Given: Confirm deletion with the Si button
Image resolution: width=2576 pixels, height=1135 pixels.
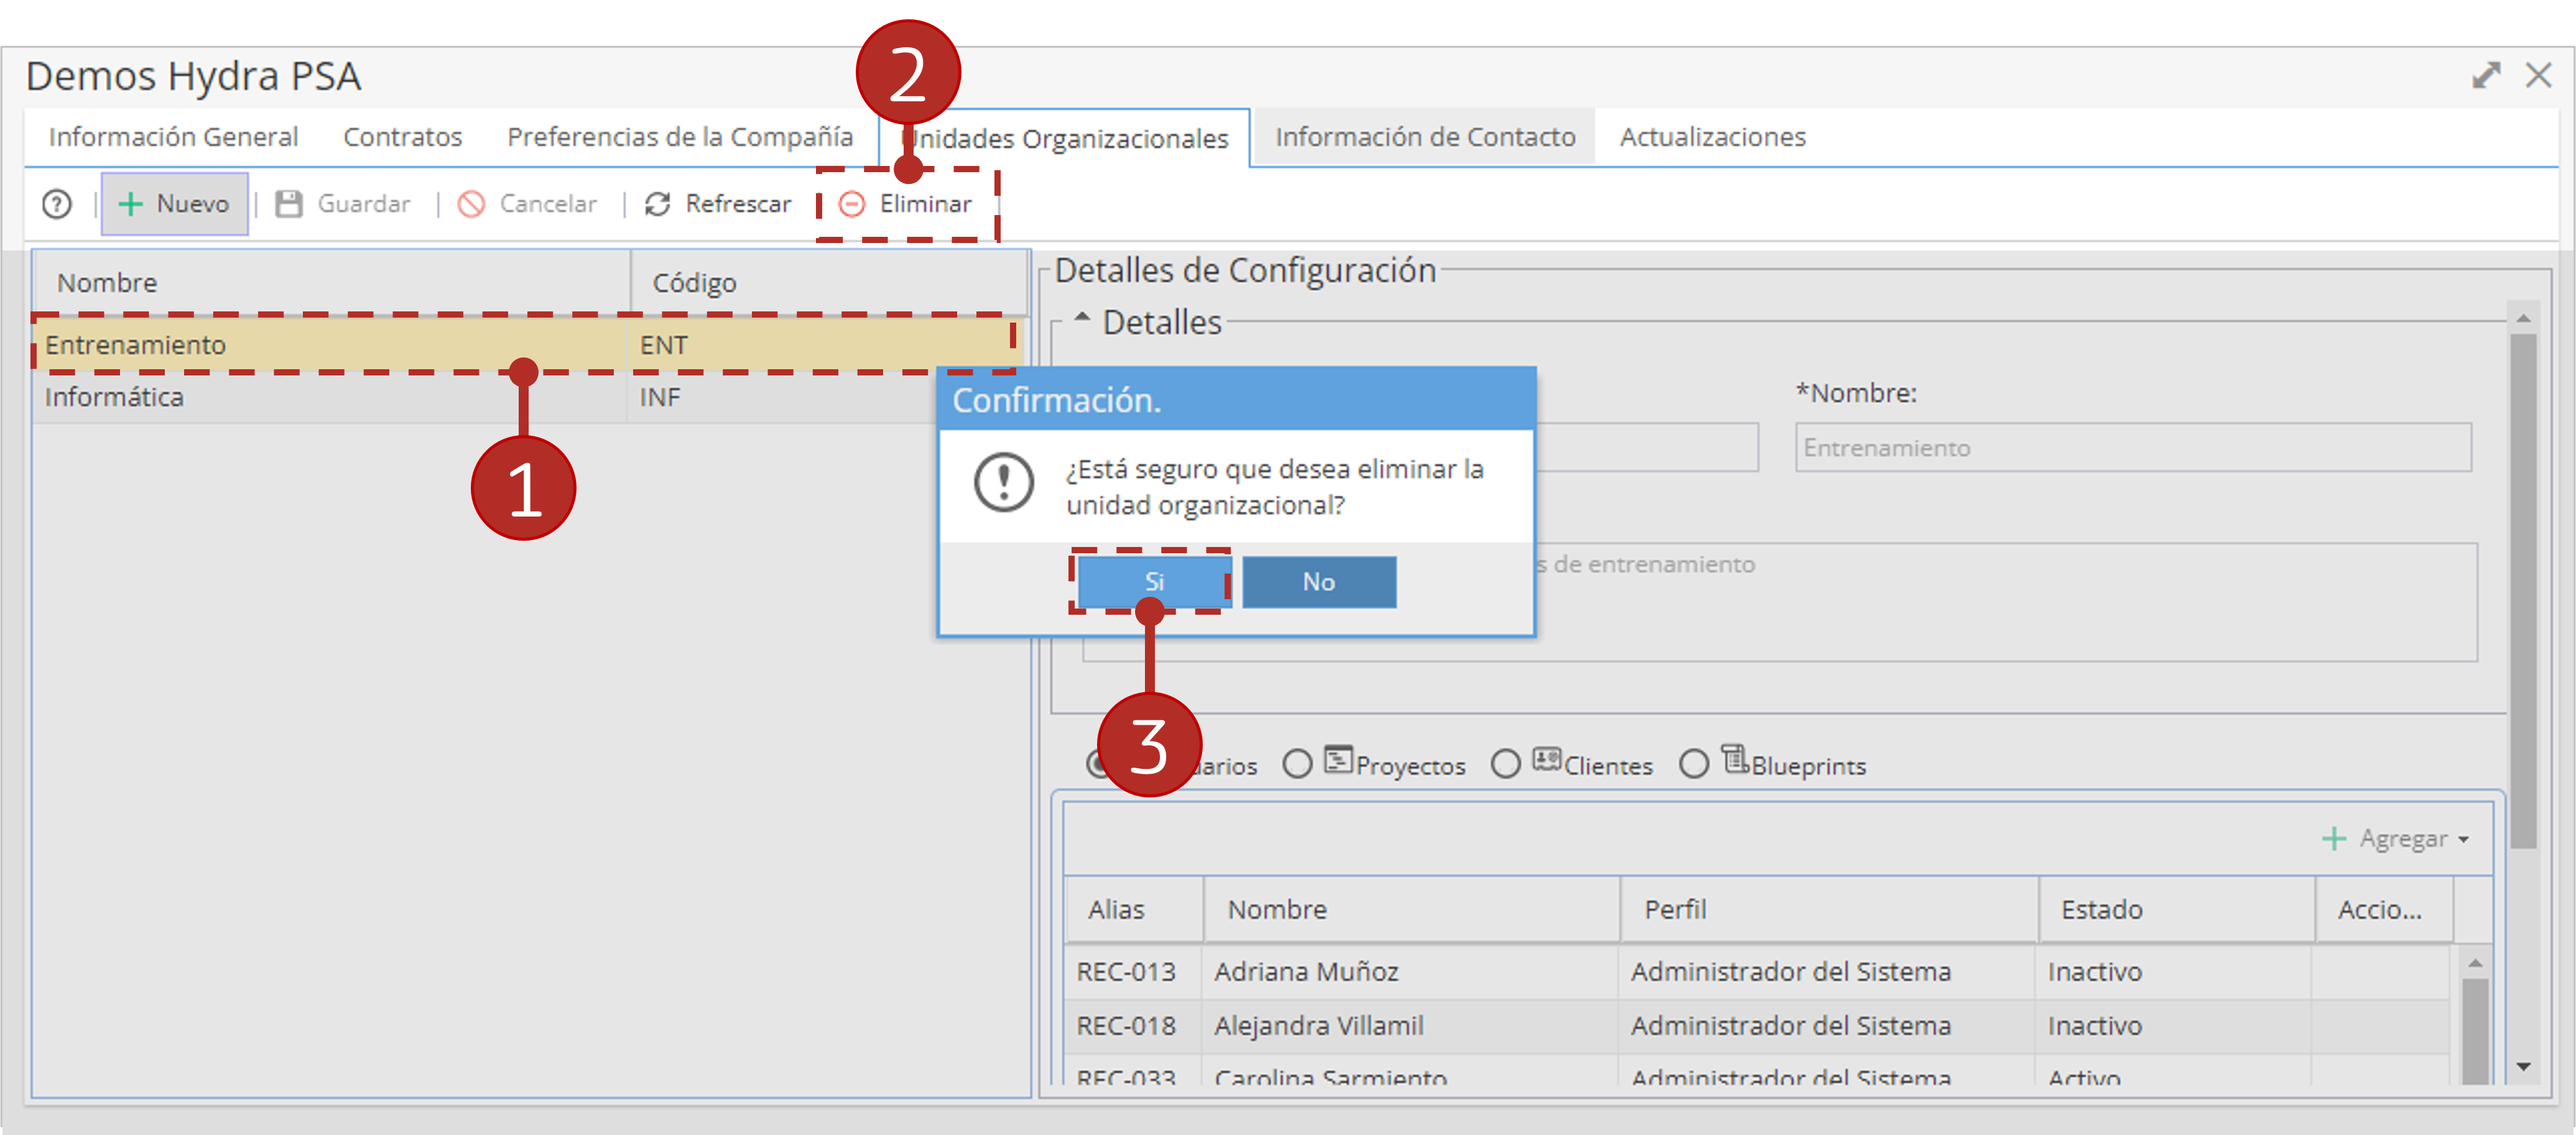Looking at the screenshot, I should tap(1153, 582).
